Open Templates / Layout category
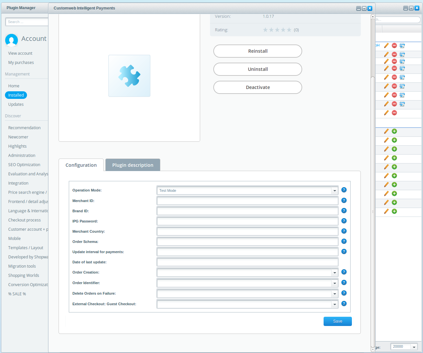The width and height of the screenshot is (423, 353). tap(26, 248)
